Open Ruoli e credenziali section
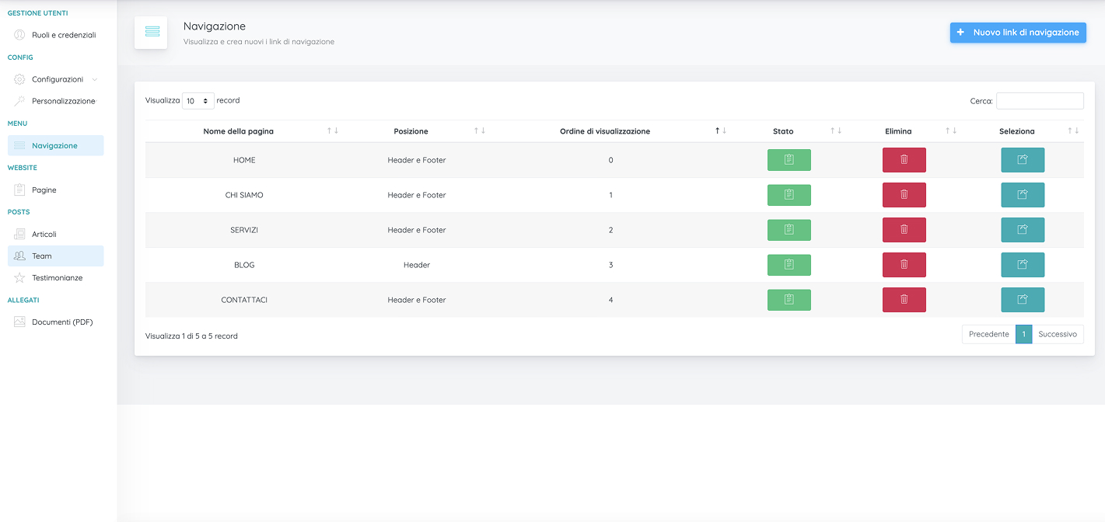1105x522 pixels. point(64,35)
